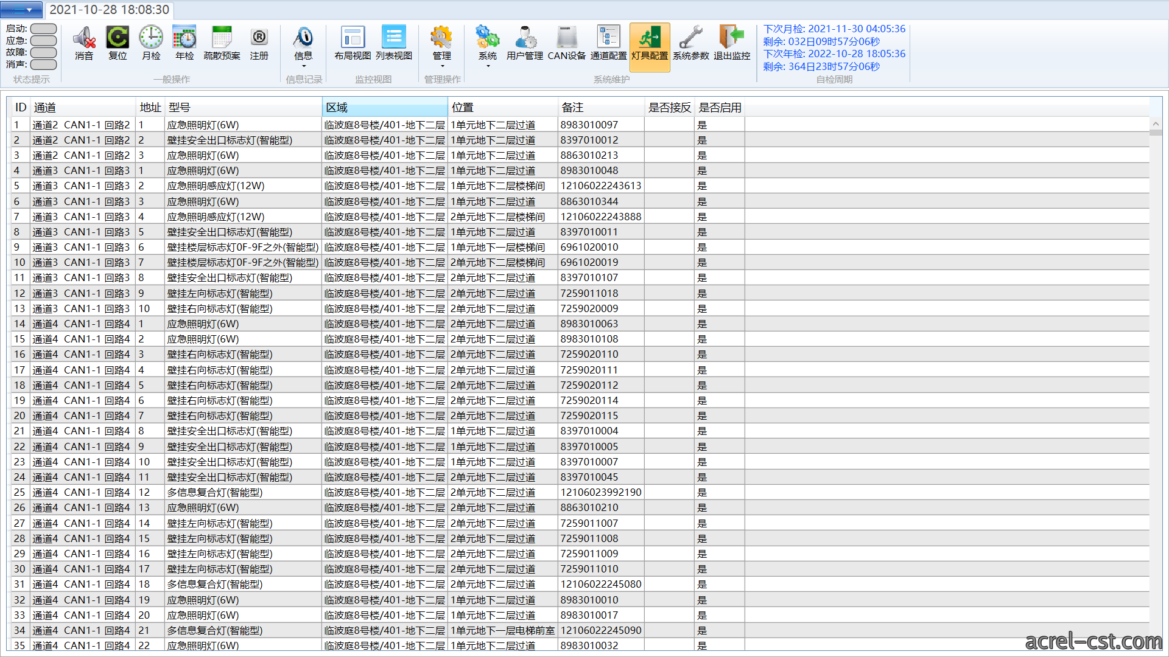This screenshot has height=657, width=1169.
Task: Expand the 系统 dropdown menu
Action: 488,66
